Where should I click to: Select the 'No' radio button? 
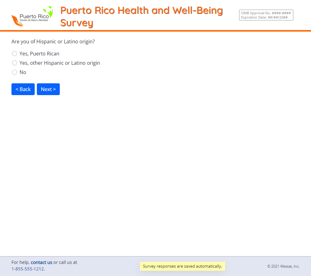pos(15,72)
